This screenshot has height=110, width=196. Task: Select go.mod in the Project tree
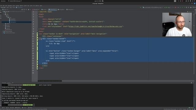8,25
